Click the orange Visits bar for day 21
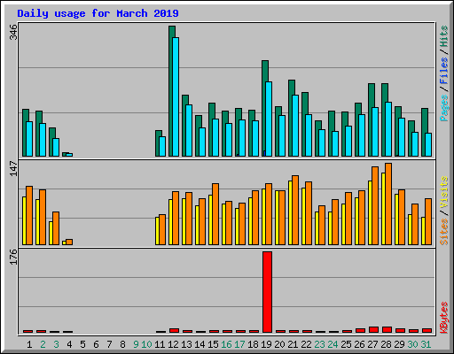The image size is (454, 354). point(295,210)
